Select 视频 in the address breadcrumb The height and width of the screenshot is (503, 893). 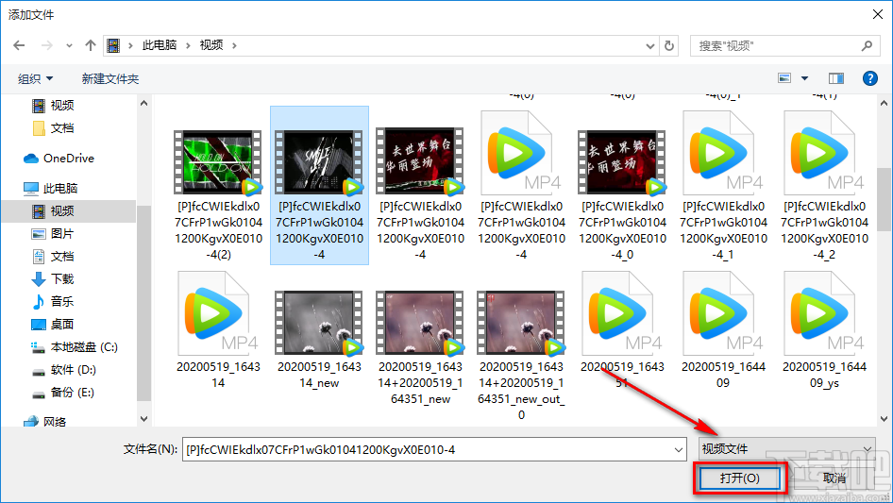[x=211, y=45]
